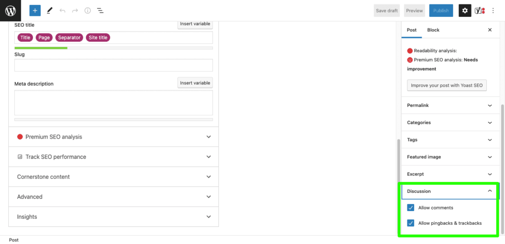
Task: Click the Track SEO performance chart icon
Action: pos(20,157)
